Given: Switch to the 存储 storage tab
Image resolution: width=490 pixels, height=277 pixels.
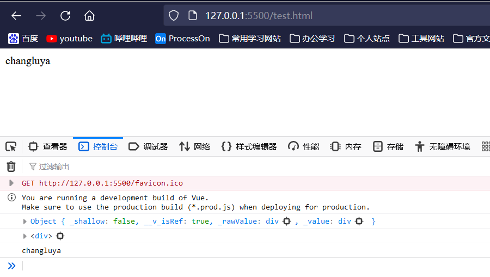Looking at the screenshot, I should click(388, 147).
